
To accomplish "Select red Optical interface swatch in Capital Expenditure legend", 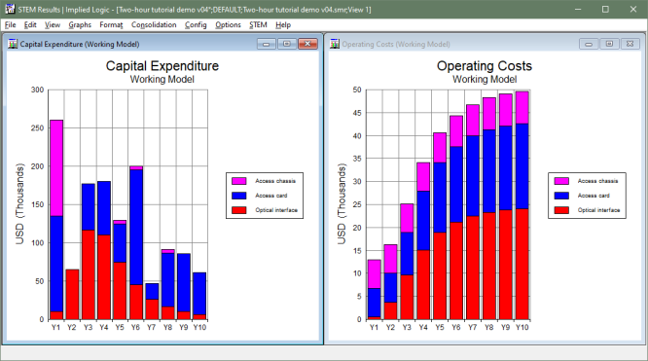I will [239, 209].
